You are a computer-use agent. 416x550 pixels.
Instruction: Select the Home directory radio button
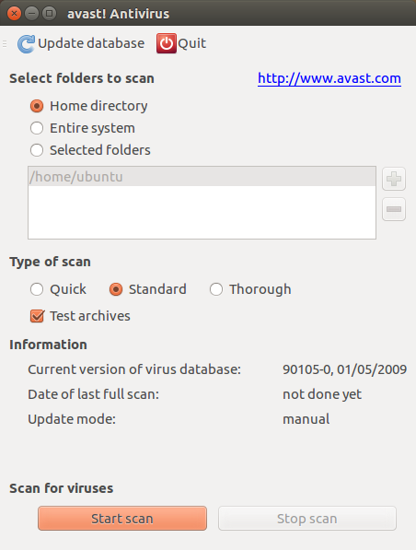click(x=37, y=106)
